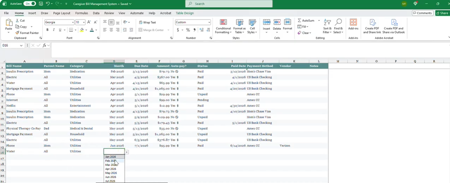Toggle Underline formatting
The width and height of the screenshot is (450, 183).
coord(60,30)
